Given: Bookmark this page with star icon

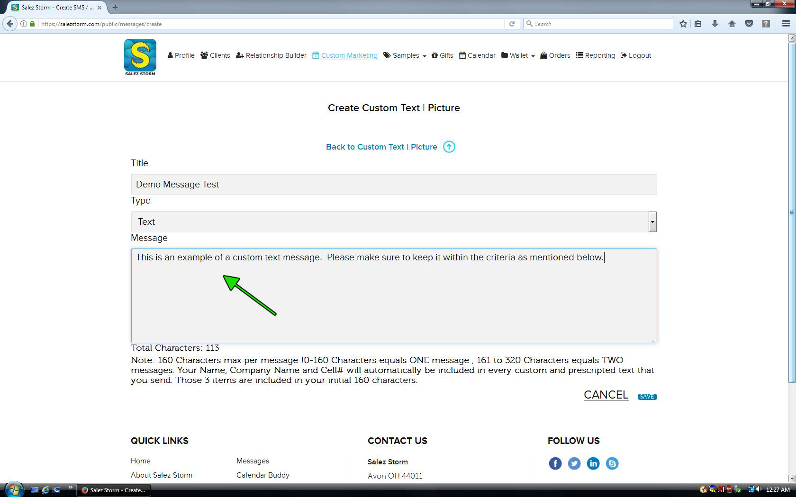Looking at the screenshot, I should coord(683,24).
